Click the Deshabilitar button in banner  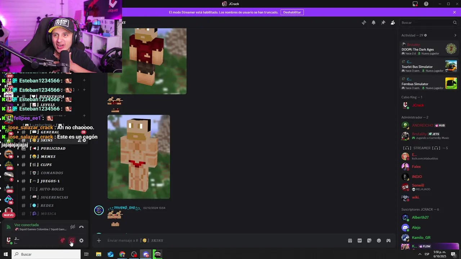pos(292,12)
